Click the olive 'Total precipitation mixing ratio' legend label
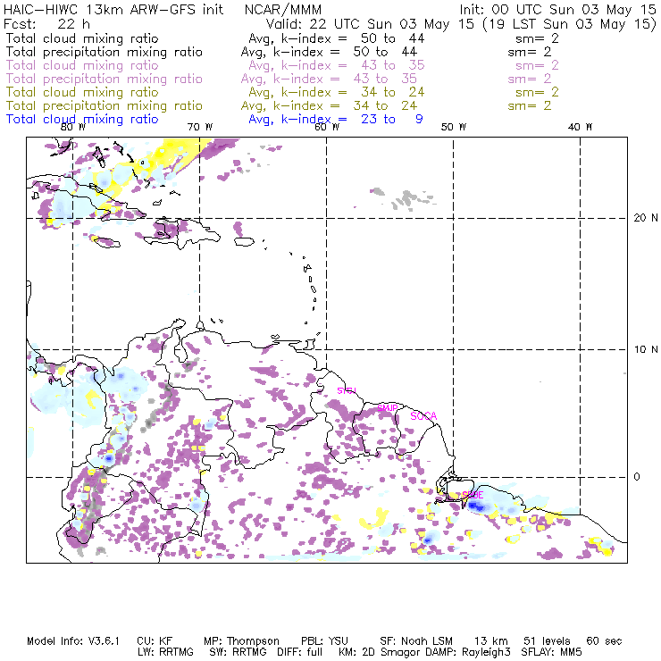The width and height of the screenshot is (661, 661). tap(105, 105)
